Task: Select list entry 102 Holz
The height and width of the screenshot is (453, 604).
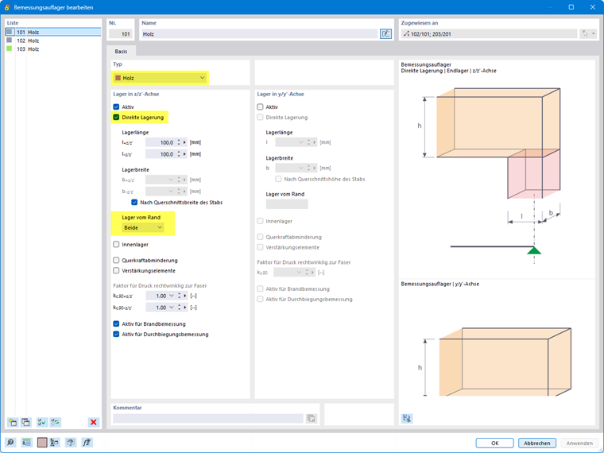Action: pyautogui.click(x=53, y=41)
